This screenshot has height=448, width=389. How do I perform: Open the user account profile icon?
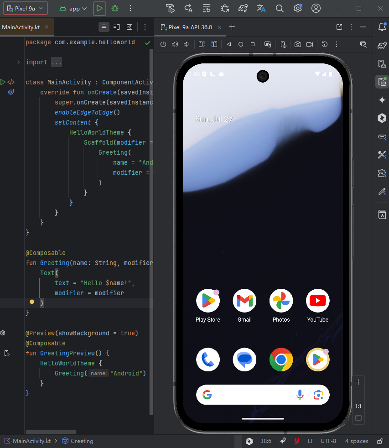click(316, 8)
